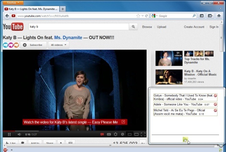Image resolution: width=226 pixels, height=152 pixels.
Task: Click Create Account link
Action: 194,27
